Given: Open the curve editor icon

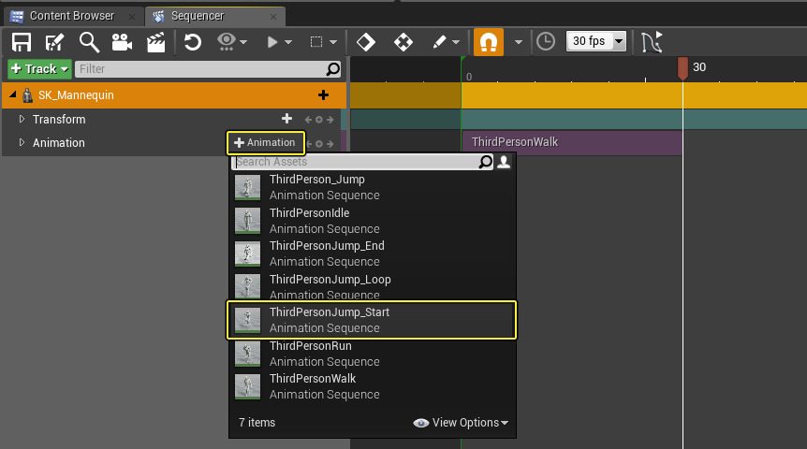Looking at the screenshot, I should click(x=652, y=42).
